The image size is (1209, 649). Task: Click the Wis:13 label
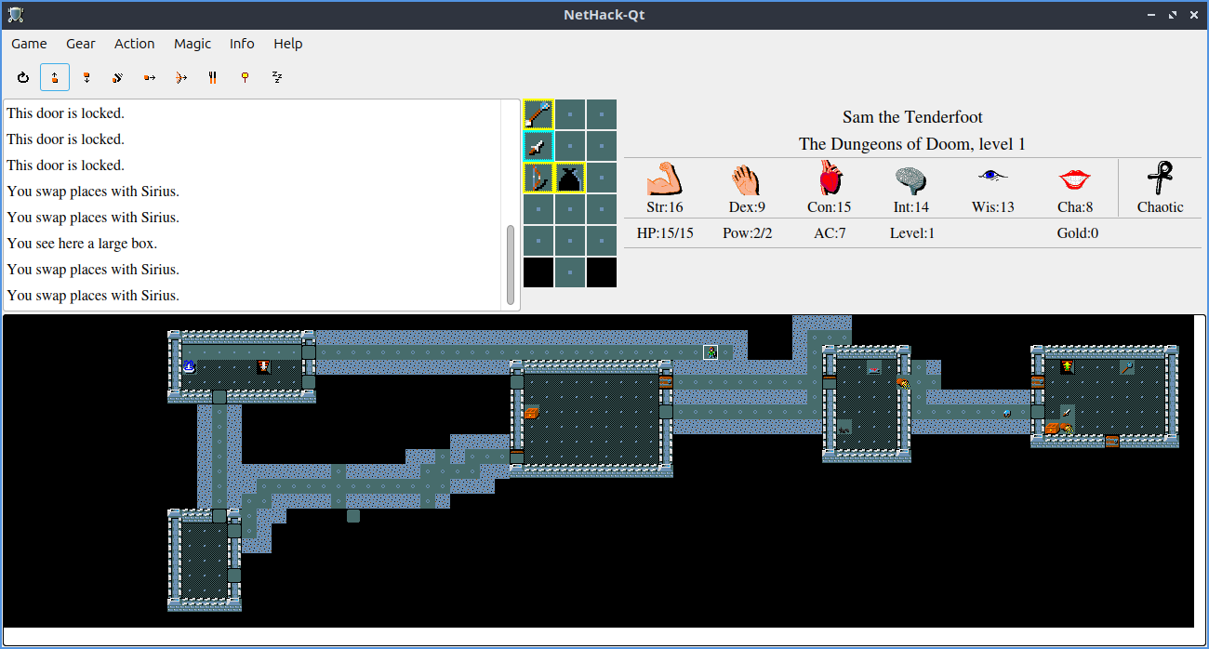993,207
